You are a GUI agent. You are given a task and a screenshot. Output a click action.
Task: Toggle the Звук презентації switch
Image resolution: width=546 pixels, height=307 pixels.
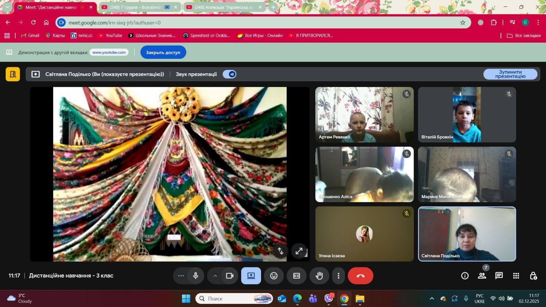point(229,74)
